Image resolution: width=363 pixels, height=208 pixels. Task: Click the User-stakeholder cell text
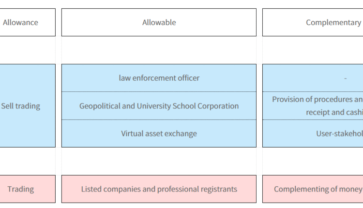(x=339, y=134)
